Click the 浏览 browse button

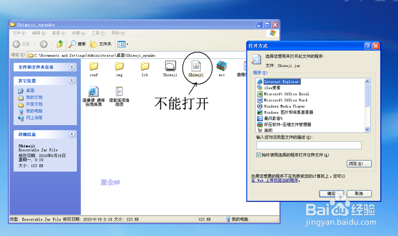click(359, 163)
